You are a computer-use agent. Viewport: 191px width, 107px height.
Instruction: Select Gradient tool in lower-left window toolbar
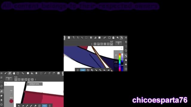click(x=36, y=73)
